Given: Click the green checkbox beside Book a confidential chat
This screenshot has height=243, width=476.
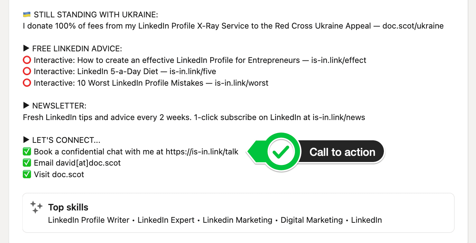Looking at the screenshot, I should point(27,152).
